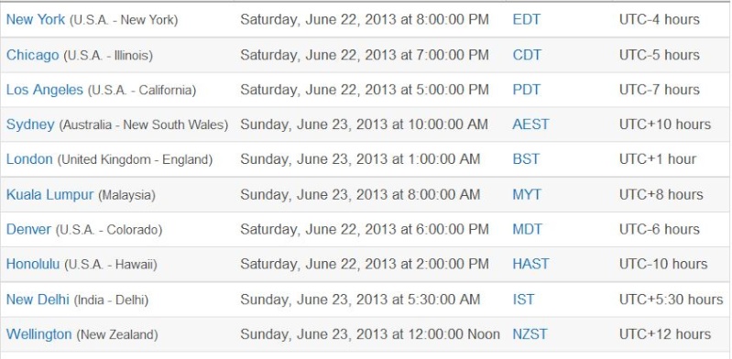Open the Sydney city link
The width and height of the screenshot is (732, 359).
(x=30, y=125)
